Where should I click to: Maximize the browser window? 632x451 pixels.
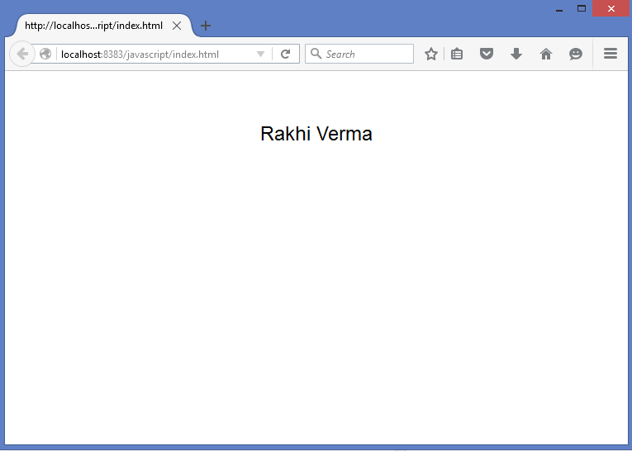[582, 8]
